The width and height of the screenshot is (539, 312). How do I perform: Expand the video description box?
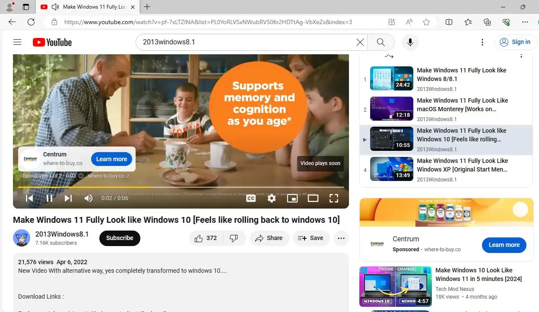tap(181, 282)
